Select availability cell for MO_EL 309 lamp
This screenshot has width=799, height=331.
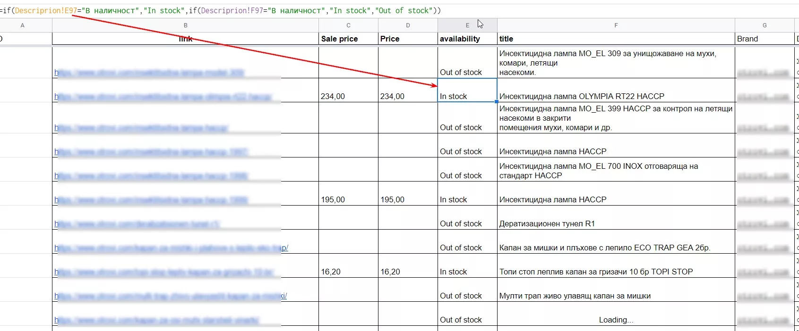[x=467, y=62]
